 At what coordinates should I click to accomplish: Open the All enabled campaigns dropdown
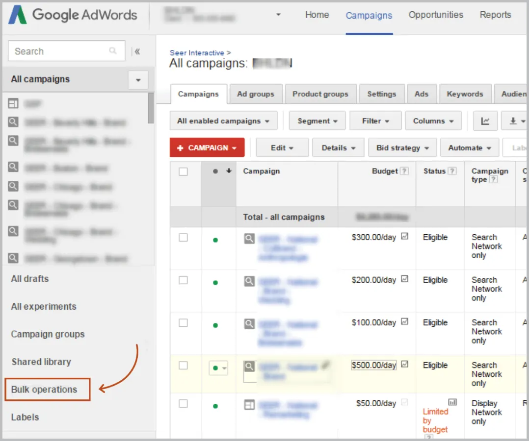pos(223,121)
